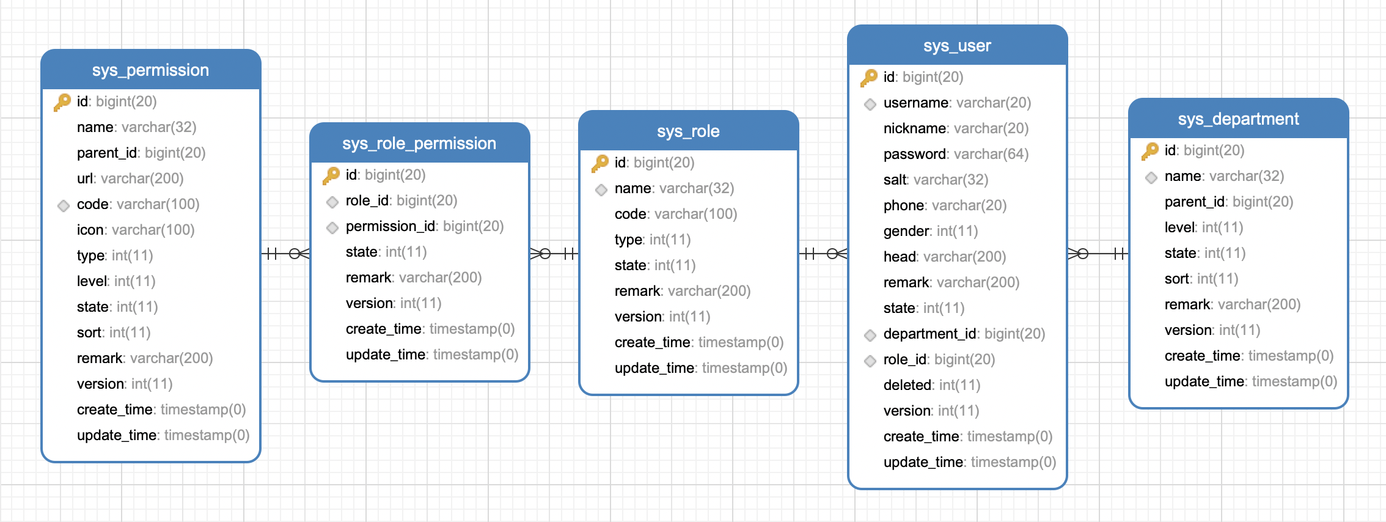Viewport: 1386px width, 522px height.
Task: Click version: int(11) in sys_department
Action: (1212, 330)
